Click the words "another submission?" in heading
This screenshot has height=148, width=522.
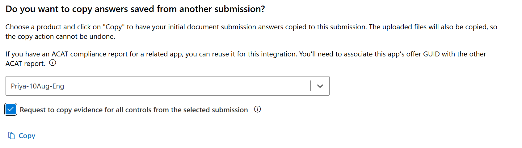click(222, 9)
